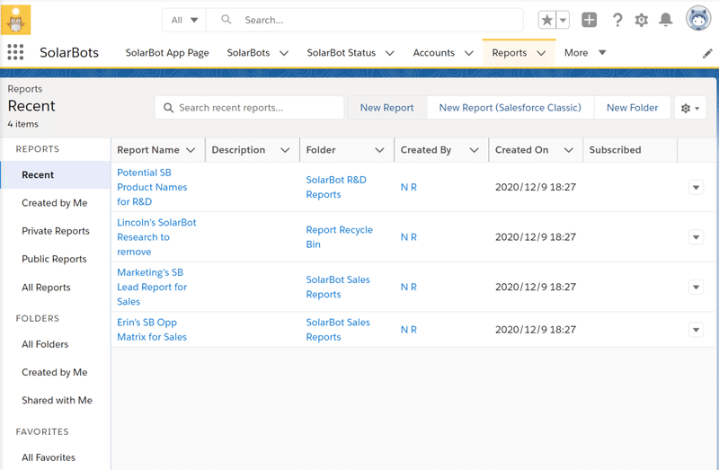Open the More navigation menu
This screenshot has height=470, width=719.
coord(585,53)
